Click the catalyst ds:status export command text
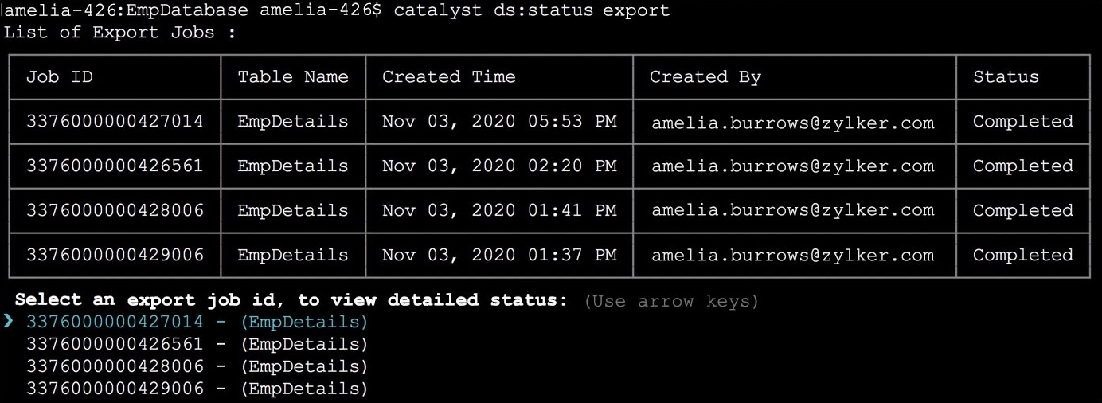This screenshot has width=1102, height=403. pyautogui.click(x=532, y=11)
